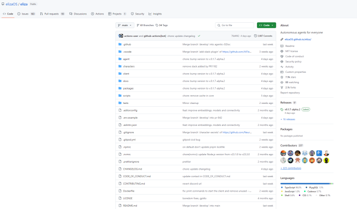The image size is (357, 209).
Task: Click the eye icon beside 88 watching
Action: tap(282, 82)
